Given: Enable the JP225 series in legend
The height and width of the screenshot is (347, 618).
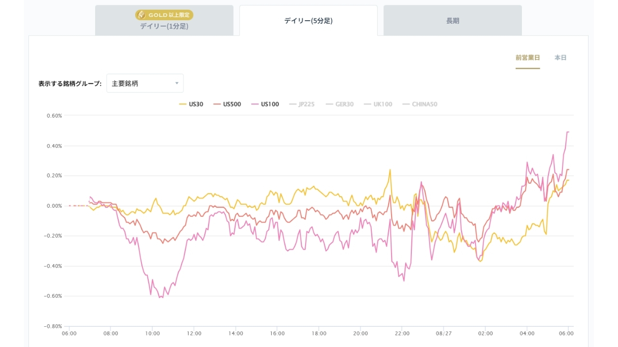Looking at the screenshot, I should (302, 104).
